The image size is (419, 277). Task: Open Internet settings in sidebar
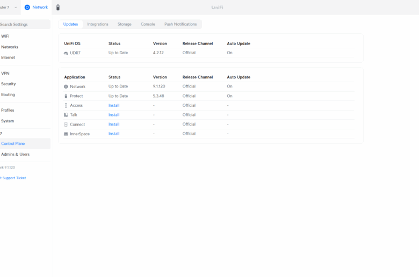8,57
